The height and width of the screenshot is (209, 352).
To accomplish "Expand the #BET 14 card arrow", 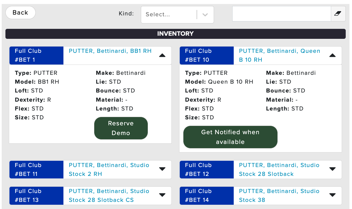I will 332,195.
